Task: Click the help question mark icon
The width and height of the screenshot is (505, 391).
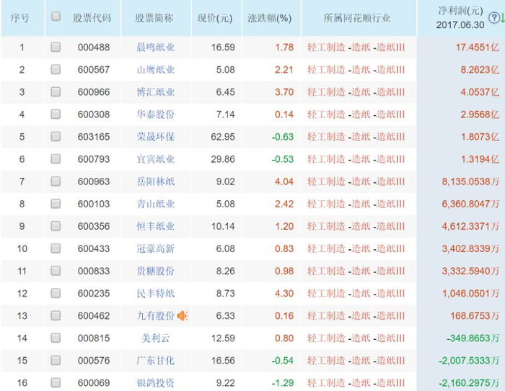Action: click(x=494, y=16)
